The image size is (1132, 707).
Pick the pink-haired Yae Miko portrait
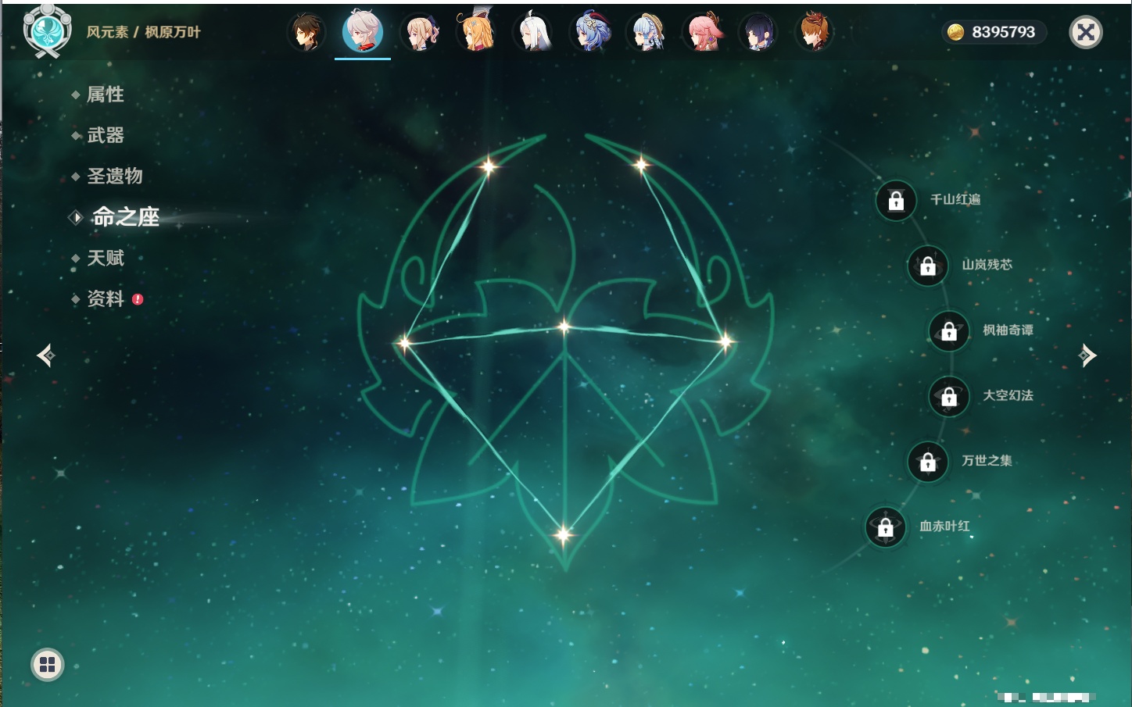click(x=704, y=33)
